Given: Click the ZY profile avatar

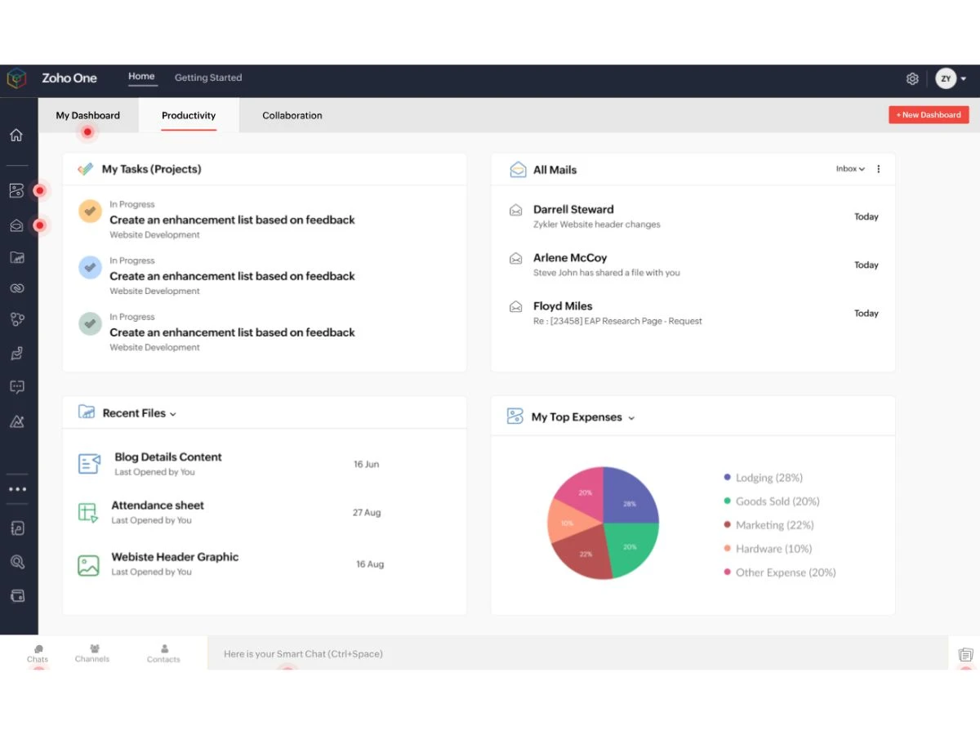Looking at the screenshot, I should coord(946,78).
